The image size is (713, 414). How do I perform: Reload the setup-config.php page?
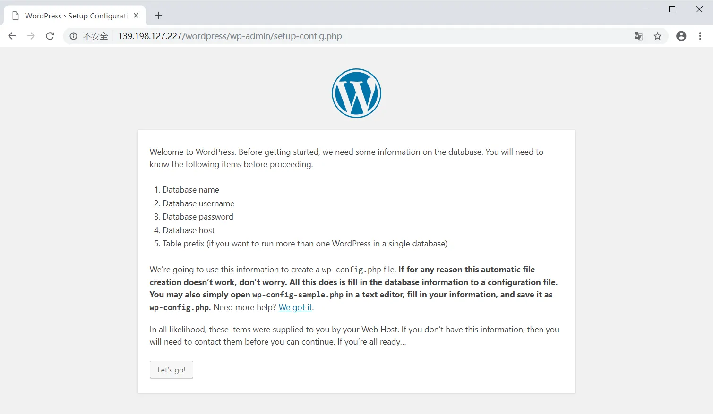pyautogui.click(x=50, y=36)
